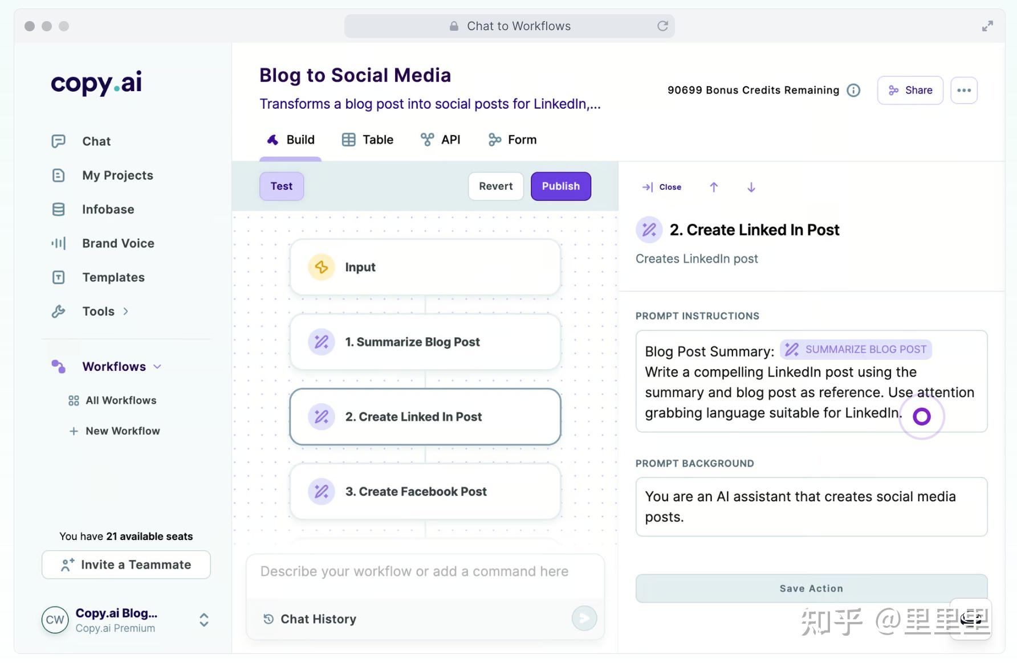The image size is (1017, 663).
Task: Click the My Projects document icon
Action: (58, 175)
